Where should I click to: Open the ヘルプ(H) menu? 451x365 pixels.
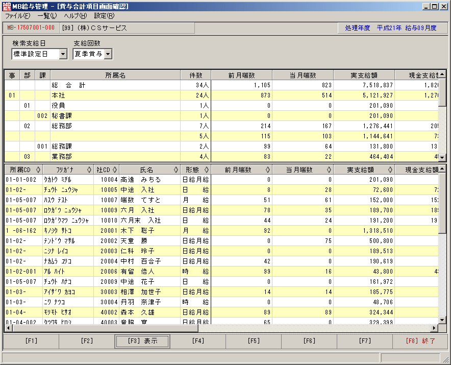coord(76,16)
